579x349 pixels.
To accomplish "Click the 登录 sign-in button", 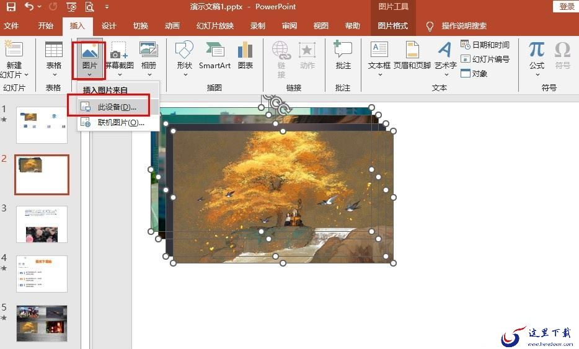I will [x=566, y=6].
